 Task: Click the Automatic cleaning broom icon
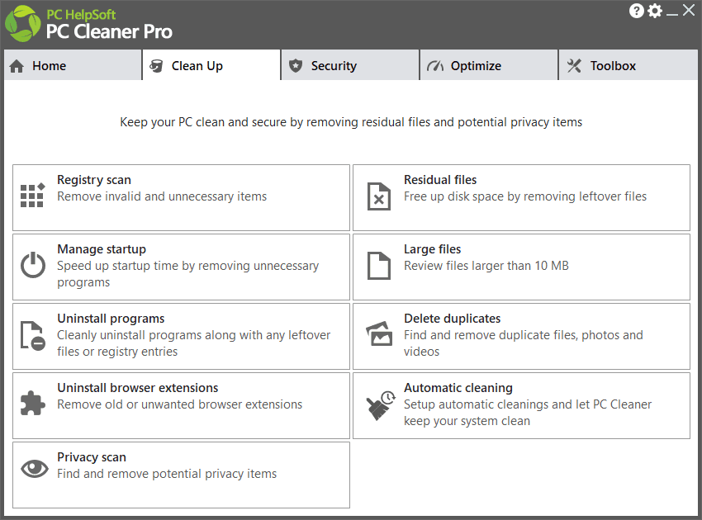pyautogui.click(x=380, y=404)
